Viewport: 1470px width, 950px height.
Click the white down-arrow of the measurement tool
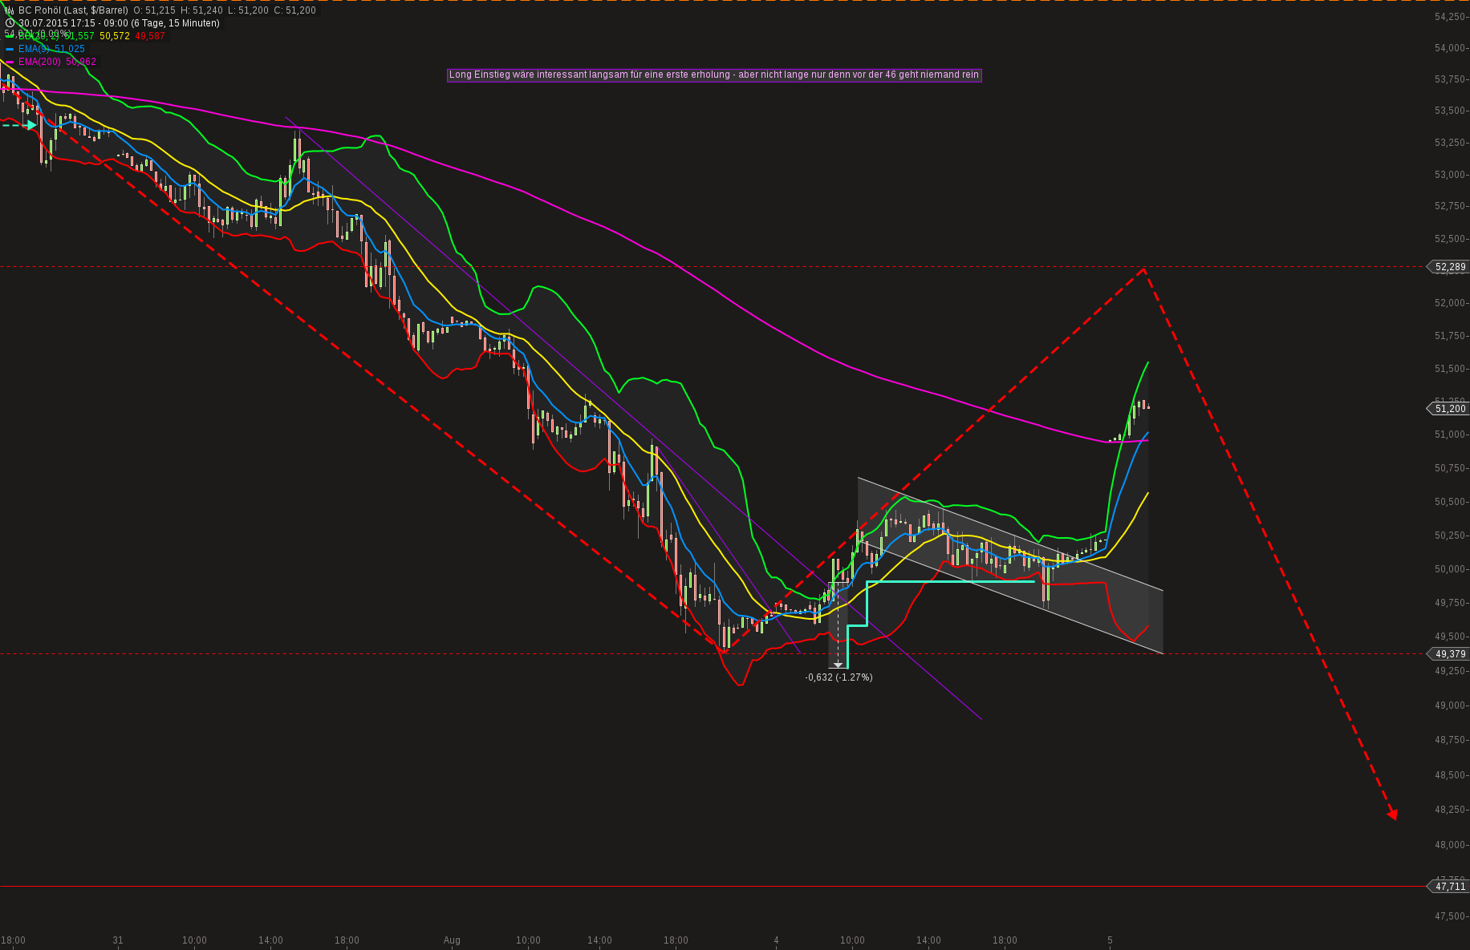(x=838, y=665)
